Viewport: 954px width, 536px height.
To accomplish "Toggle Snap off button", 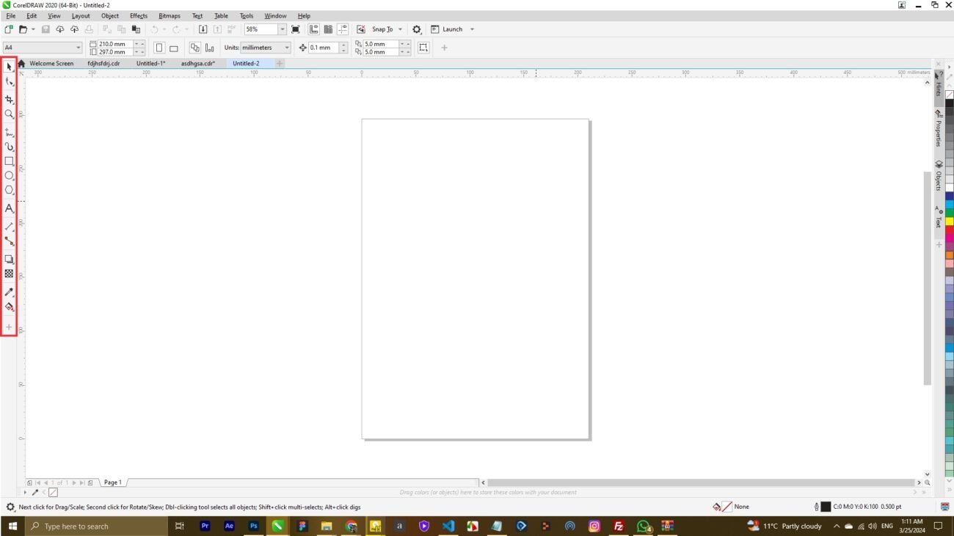I will 361,29.
